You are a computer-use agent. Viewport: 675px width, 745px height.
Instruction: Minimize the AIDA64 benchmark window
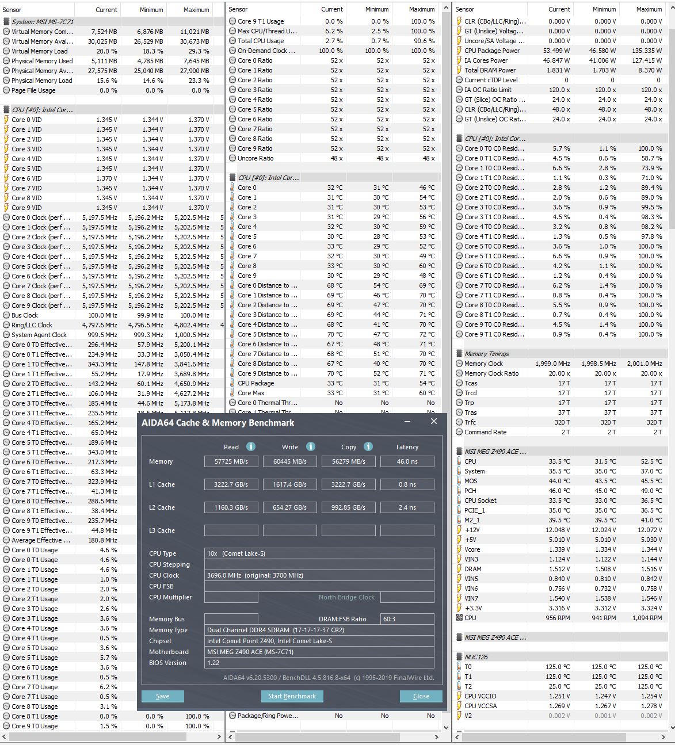[407, 422]
